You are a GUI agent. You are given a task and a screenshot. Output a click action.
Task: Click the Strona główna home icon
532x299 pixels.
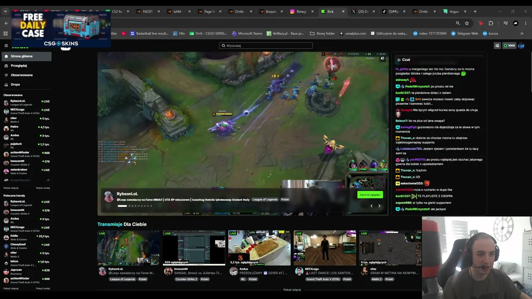(6, 56)
